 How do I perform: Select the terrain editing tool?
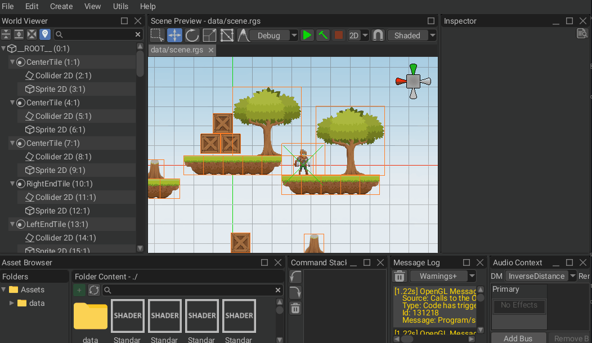(x=243, y=35)
